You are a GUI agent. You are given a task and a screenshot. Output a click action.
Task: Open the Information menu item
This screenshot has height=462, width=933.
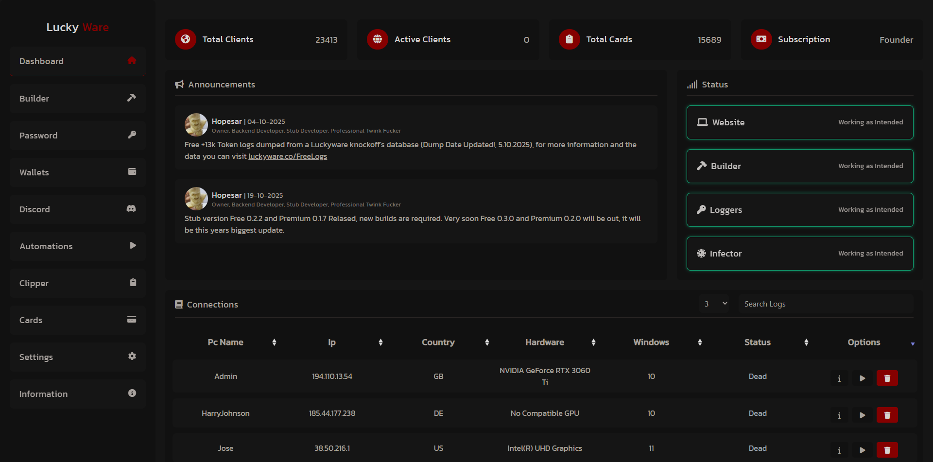coord(78,394)
